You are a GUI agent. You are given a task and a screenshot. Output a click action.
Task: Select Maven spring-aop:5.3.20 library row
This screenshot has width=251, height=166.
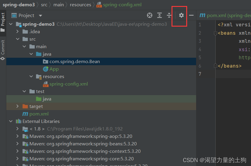[101, 136]
